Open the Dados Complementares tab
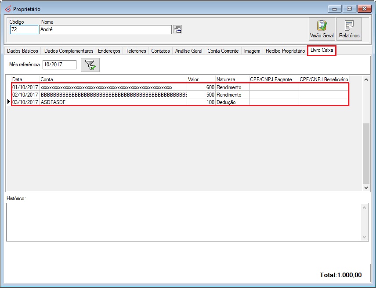 coord(69,51)
